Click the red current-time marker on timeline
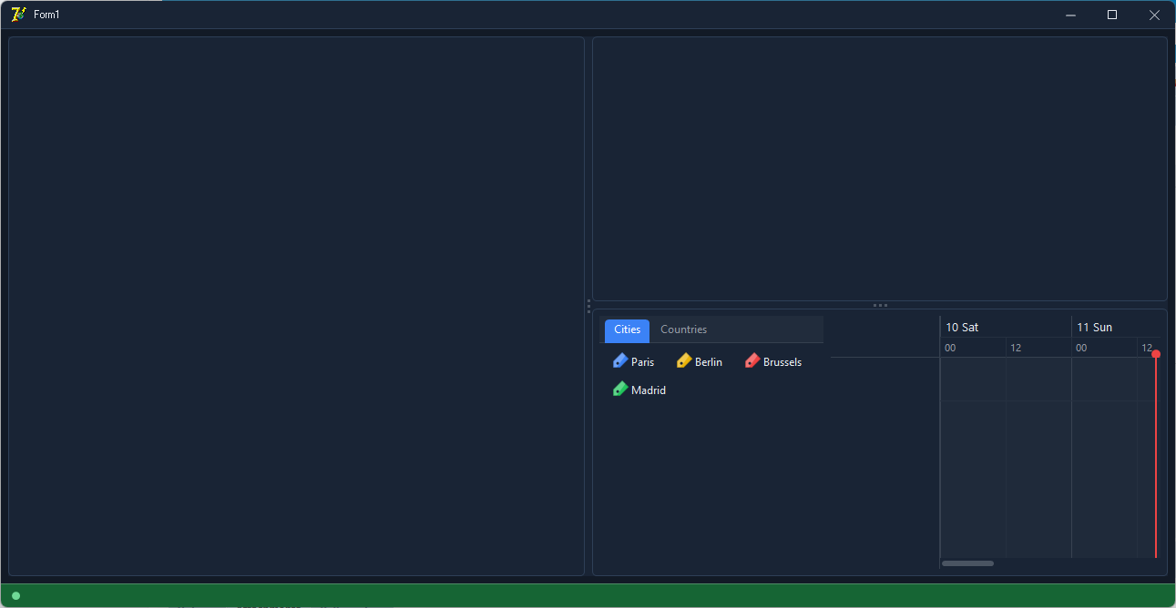Image resolution: width=1176 pixels, height=608 pixels. pyautogui.click(x=1156, y=354)
